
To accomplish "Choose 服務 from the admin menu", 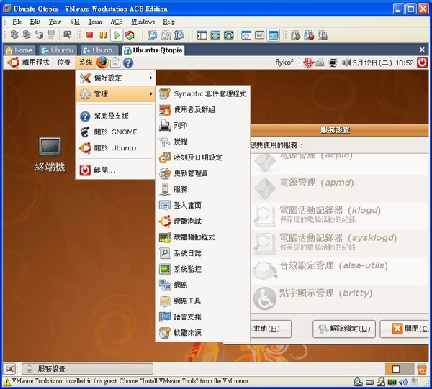I will pyautogui.click(x=203, y=189).
